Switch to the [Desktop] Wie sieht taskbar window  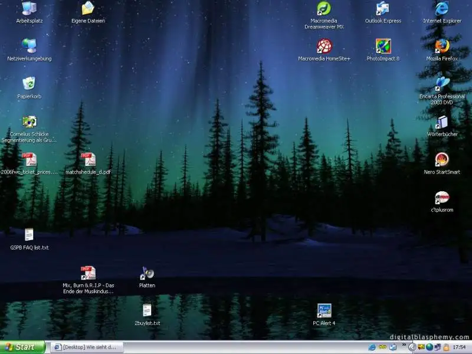click(x=87, y=348)
